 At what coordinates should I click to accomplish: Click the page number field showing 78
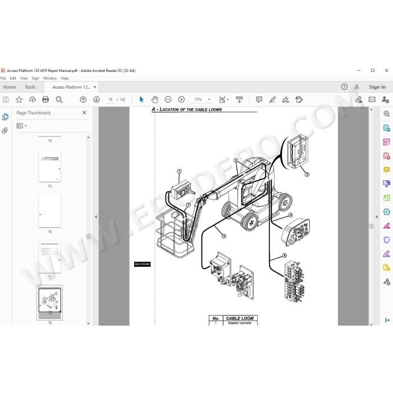(110, 99)
